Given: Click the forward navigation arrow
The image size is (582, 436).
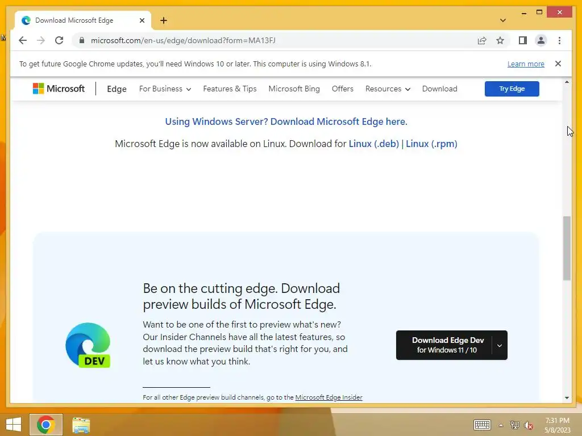Looking at the screenshot, I should tap(41, 40).
